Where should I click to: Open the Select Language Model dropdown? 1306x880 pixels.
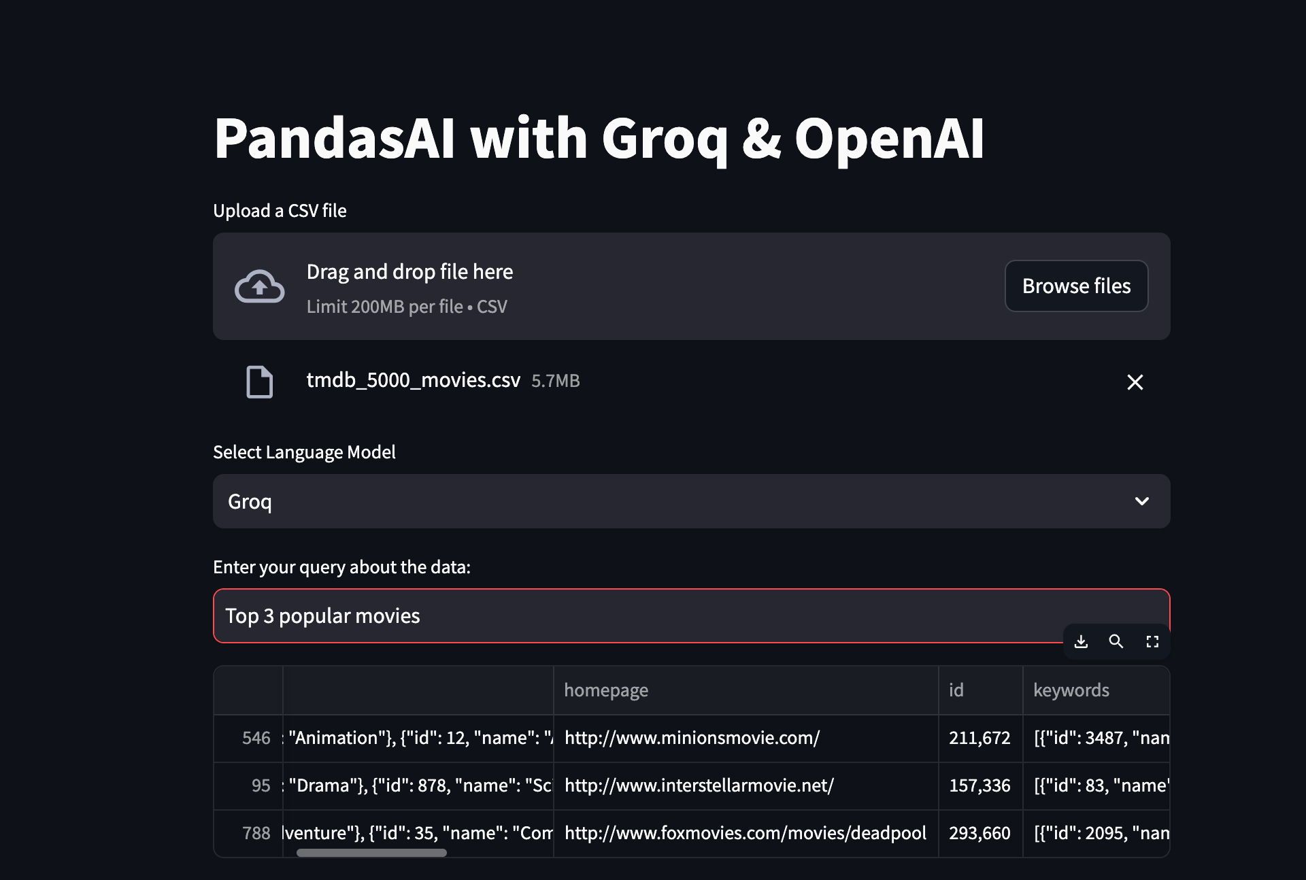691,501
